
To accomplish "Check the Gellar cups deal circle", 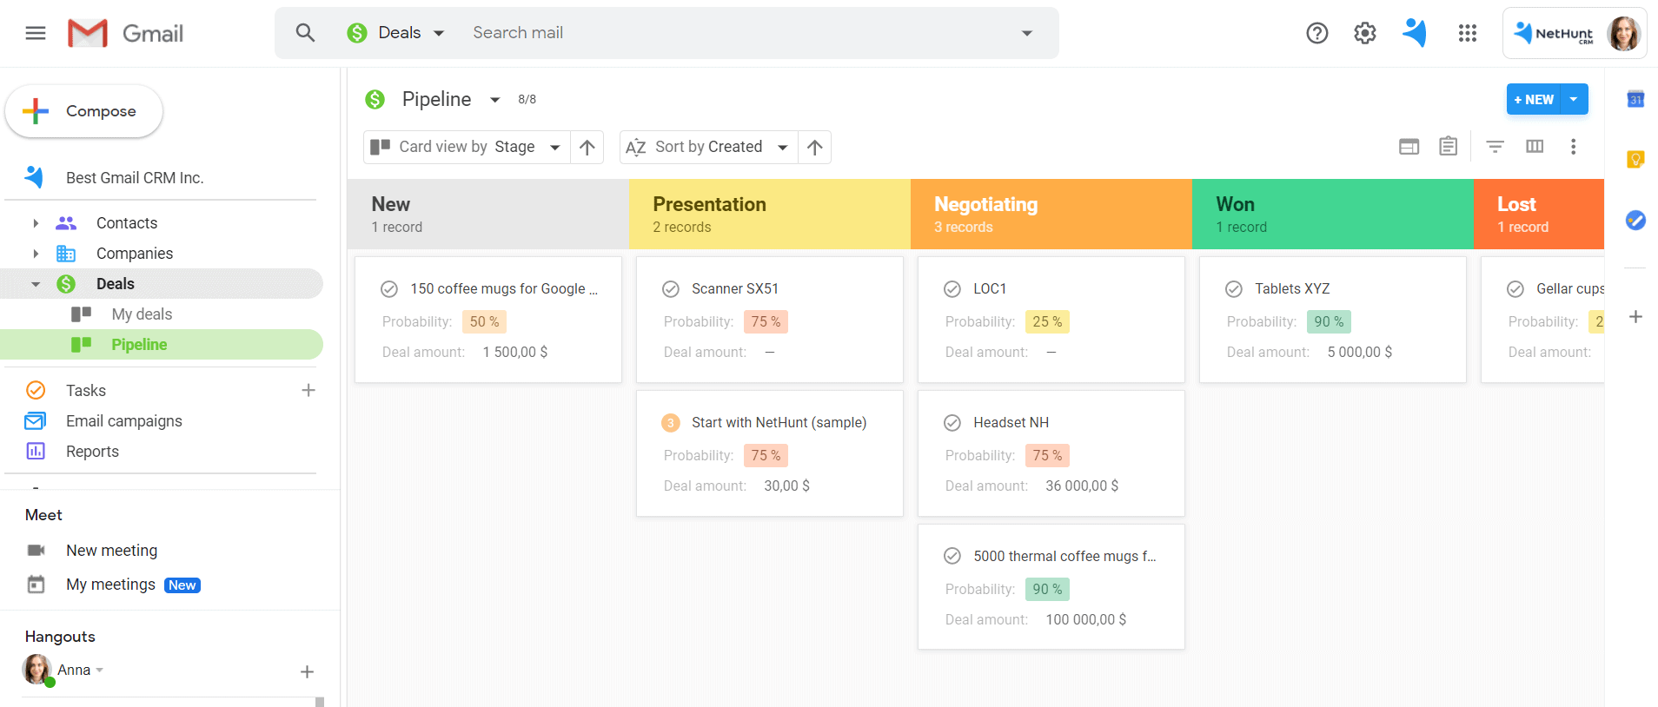I will point(1515,289).
